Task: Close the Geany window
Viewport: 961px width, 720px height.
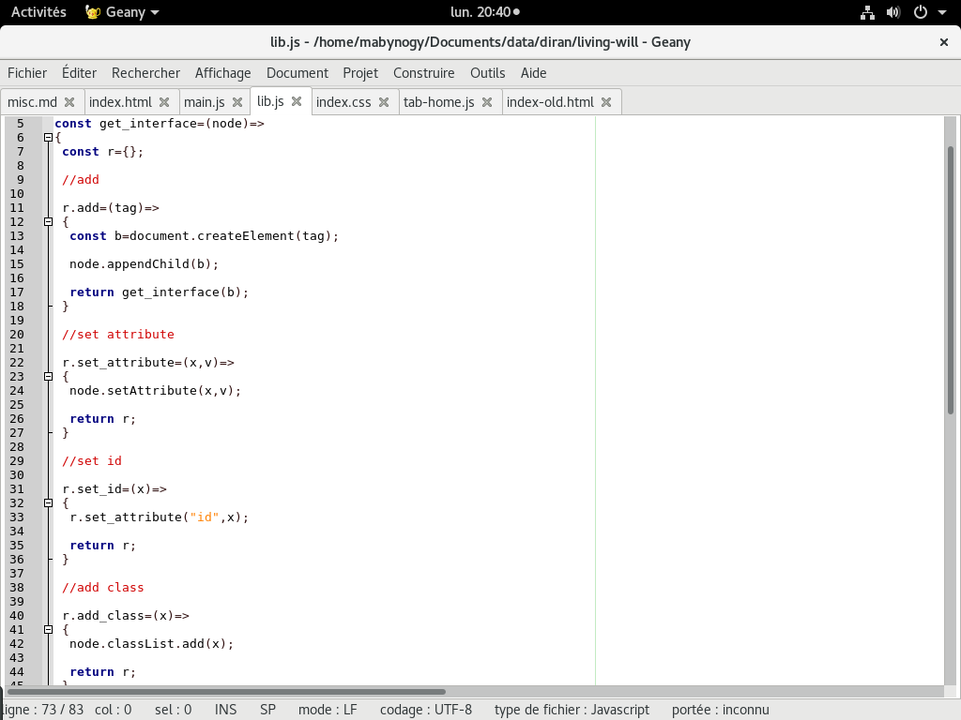Action: pyautogui.click(x=944, y=42)
